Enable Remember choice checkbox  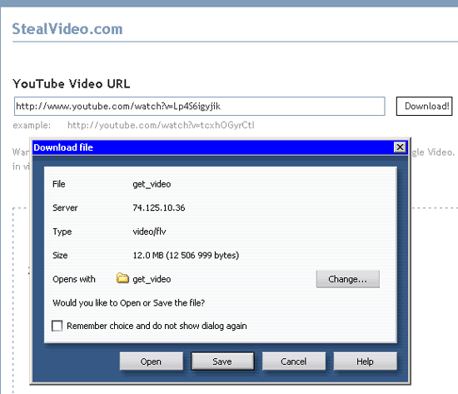click(x=57, y=326)
